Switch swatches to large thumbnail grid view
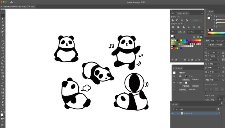Image resolution: width=225 pixels, height=128 pixels. pos(201,37)
